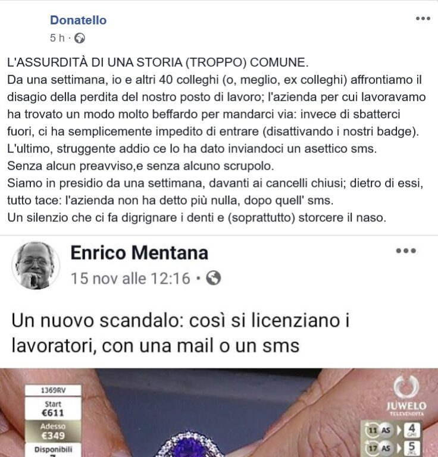
Task: Click the 5 h post timestamp
Action: [x=57, y=38]
